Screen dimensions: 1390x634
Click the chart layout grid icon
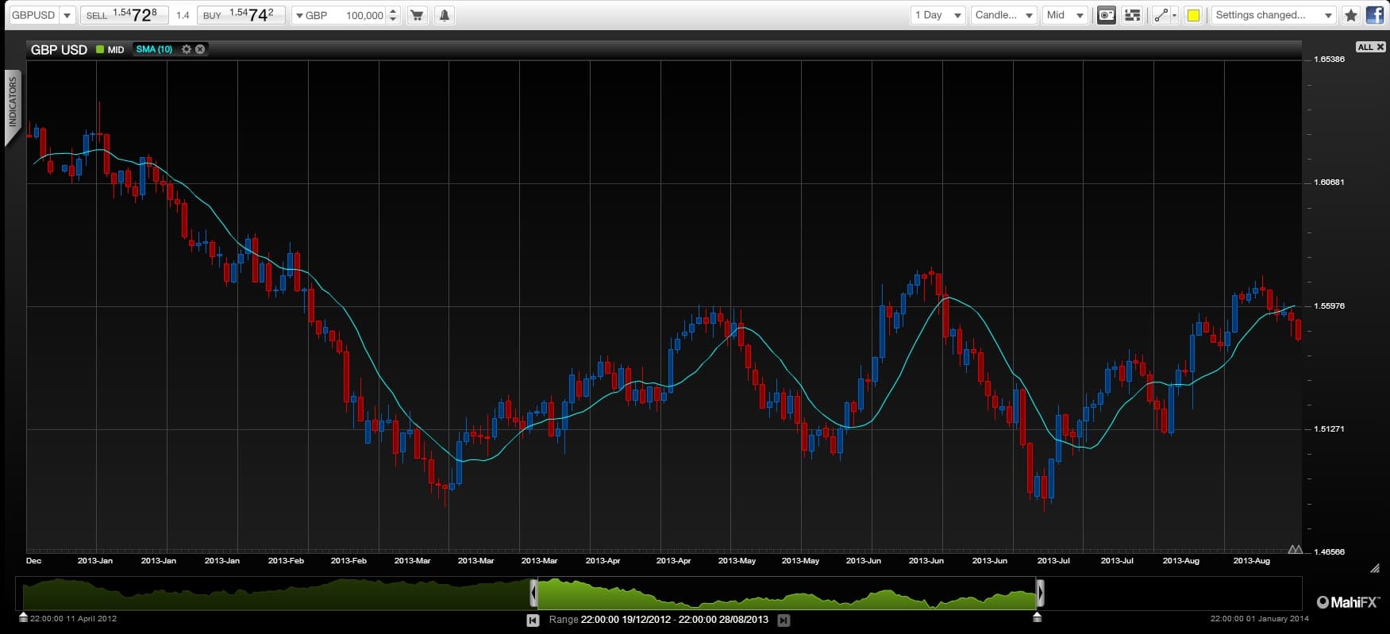tap(1133, 15)
